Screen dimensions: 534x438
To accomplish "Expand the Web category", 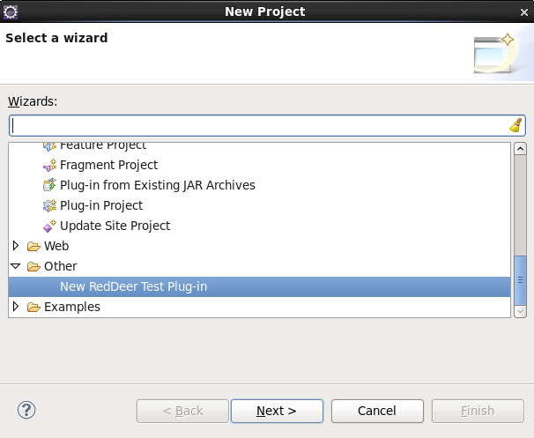I will pyautogui.click(x=16, y=246).
